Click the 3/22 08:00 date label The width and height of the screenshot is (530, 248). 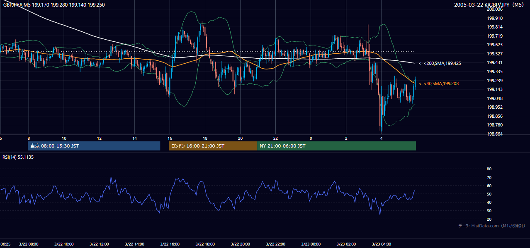[x=29, y=244]
